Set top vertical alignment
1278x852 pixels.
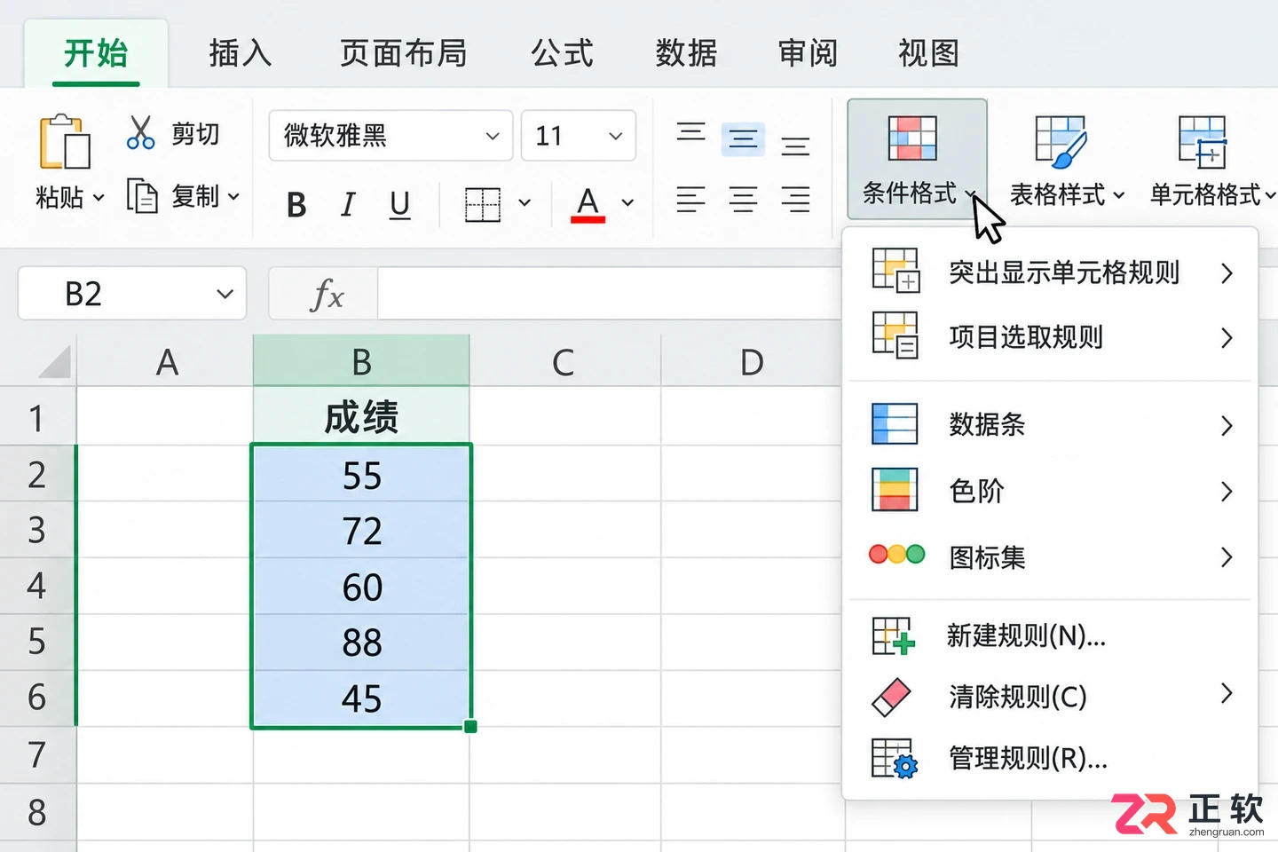coord(690,131)
